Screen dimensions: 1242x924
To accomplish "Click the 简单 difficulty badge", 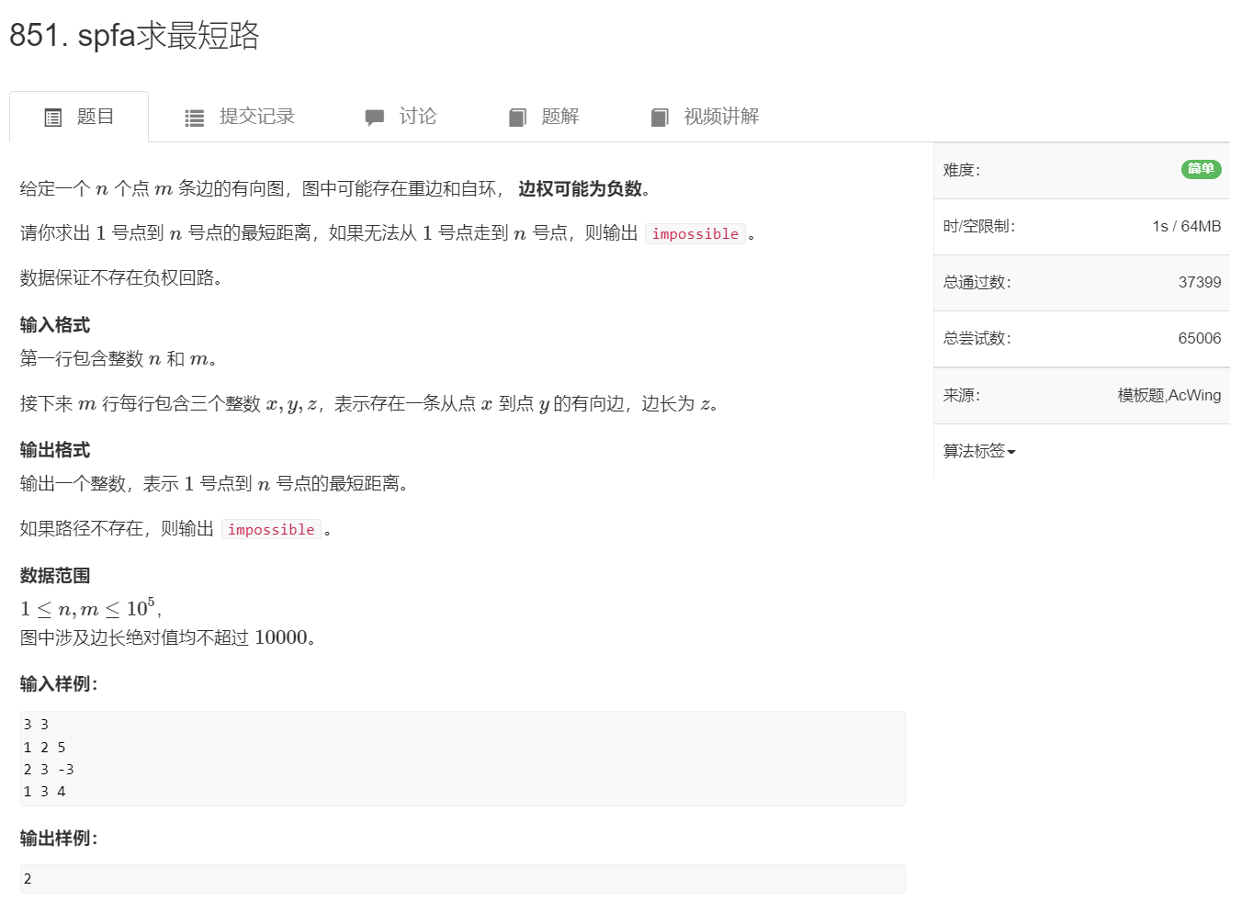I will (x=1201, y=169).
